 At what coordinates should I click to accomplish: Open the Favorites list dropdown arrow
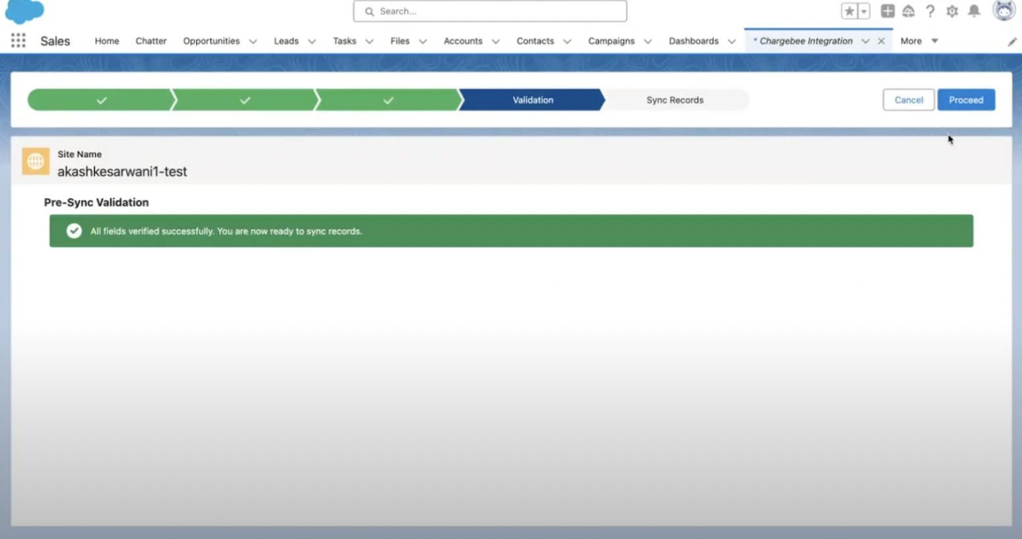[864, 11]
